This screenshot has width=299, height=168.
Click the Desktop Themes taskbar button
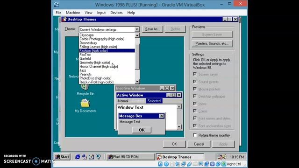pos(179,157)
